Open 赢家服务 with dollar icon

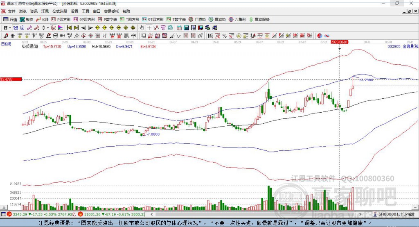259,20
